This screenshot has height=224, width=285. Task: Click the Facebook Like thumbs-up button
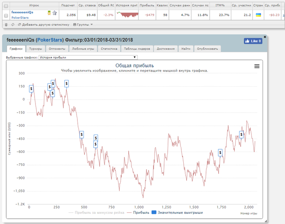[253, 41]
